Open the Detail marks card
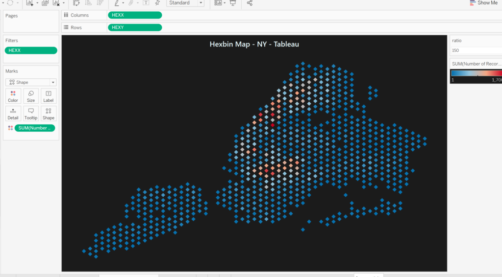 pos(13,114)
